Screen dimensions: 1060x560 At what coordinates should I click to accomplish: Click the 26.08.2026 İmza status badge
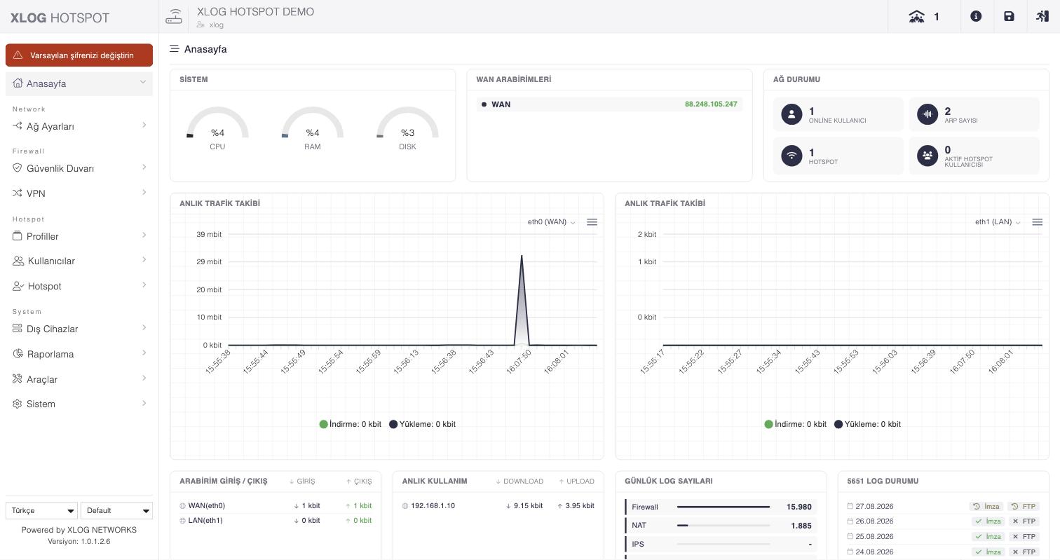pos(987,521)
